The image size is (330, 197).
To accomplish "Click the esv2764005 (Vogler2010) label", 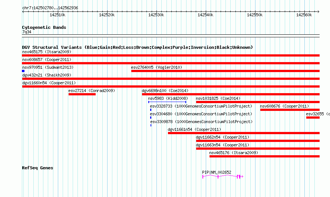I will 156,67.
